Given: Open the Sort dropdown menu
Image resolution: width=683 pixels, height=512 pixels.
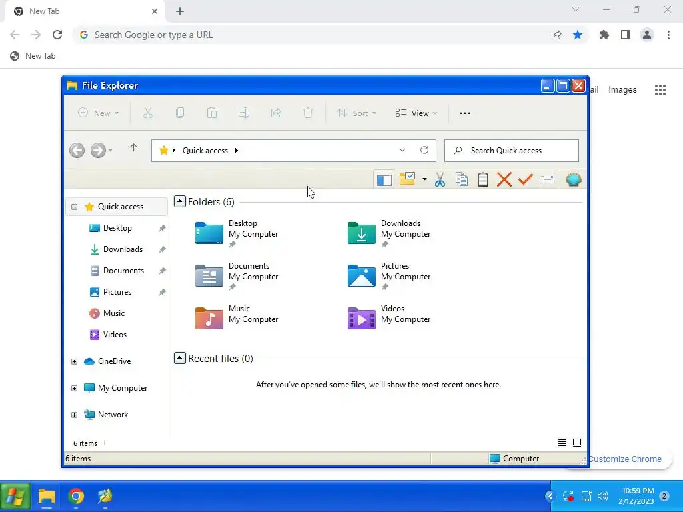Looking at the screenshot, I should [x=356, y=113].
